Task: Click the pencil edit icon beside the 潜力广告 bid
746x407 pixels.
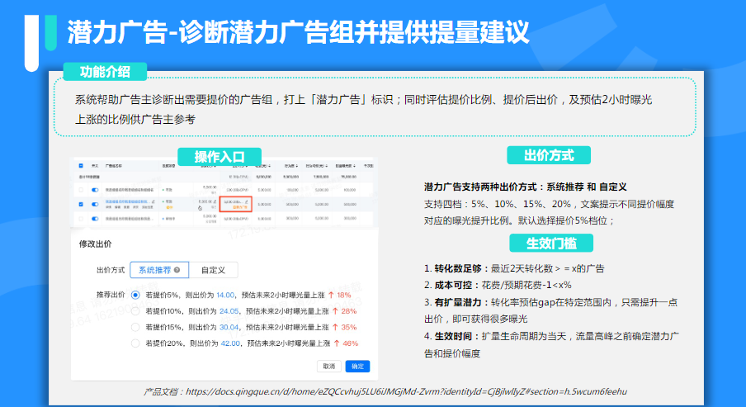Action: 247,201
